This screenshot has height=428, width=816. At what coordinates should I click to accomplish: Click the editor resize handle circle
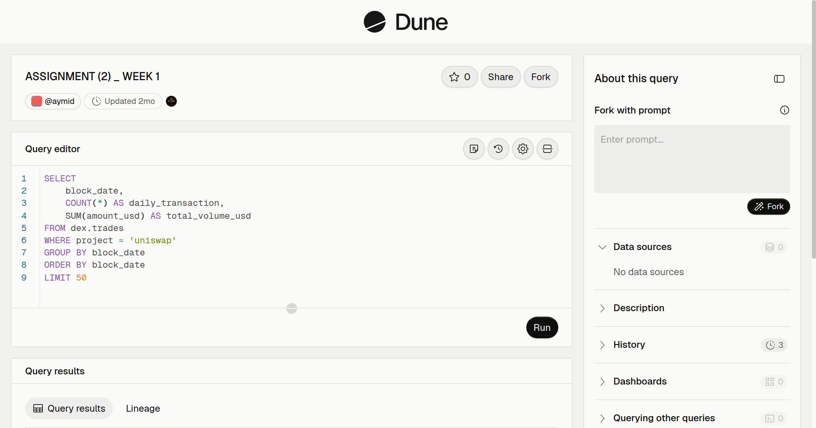click(291, 308)
